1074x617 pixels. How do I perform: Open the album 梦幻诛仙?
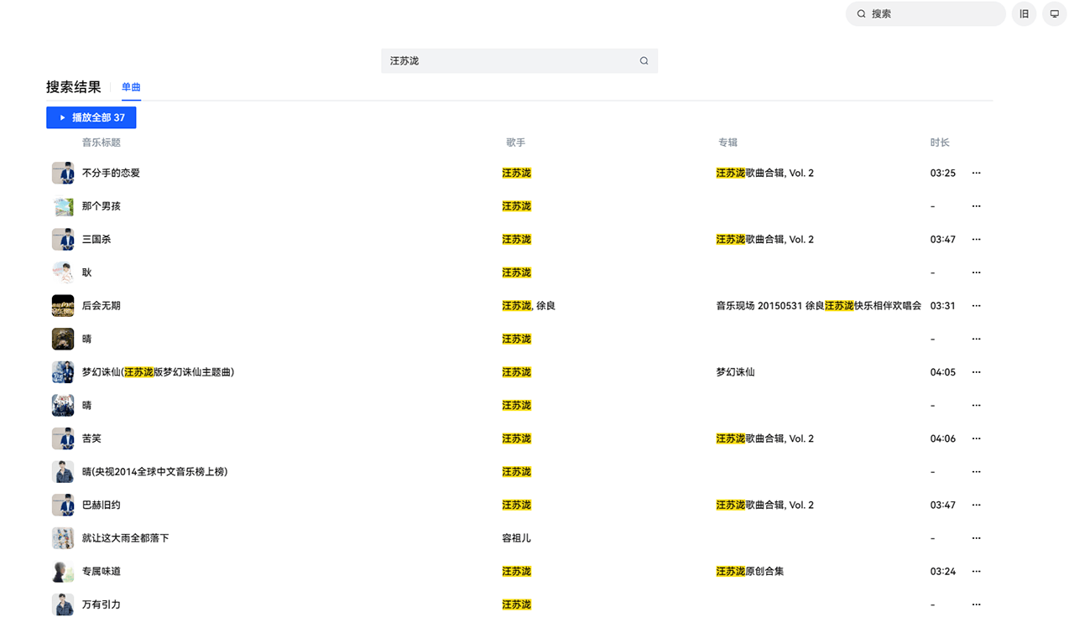(x=734, y=371)
